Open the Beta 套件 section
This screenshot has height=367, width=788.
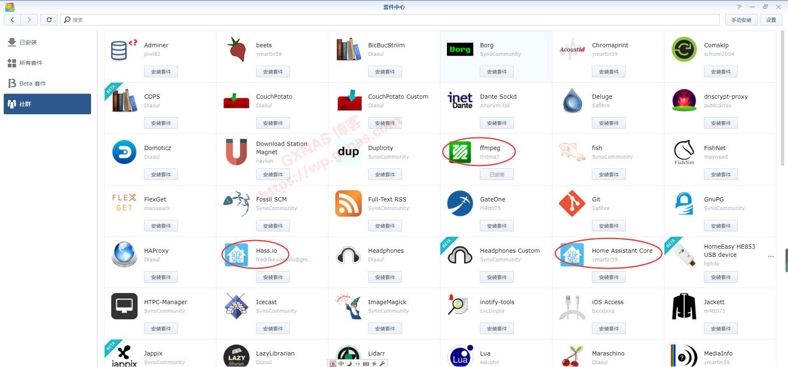point(33,83)
